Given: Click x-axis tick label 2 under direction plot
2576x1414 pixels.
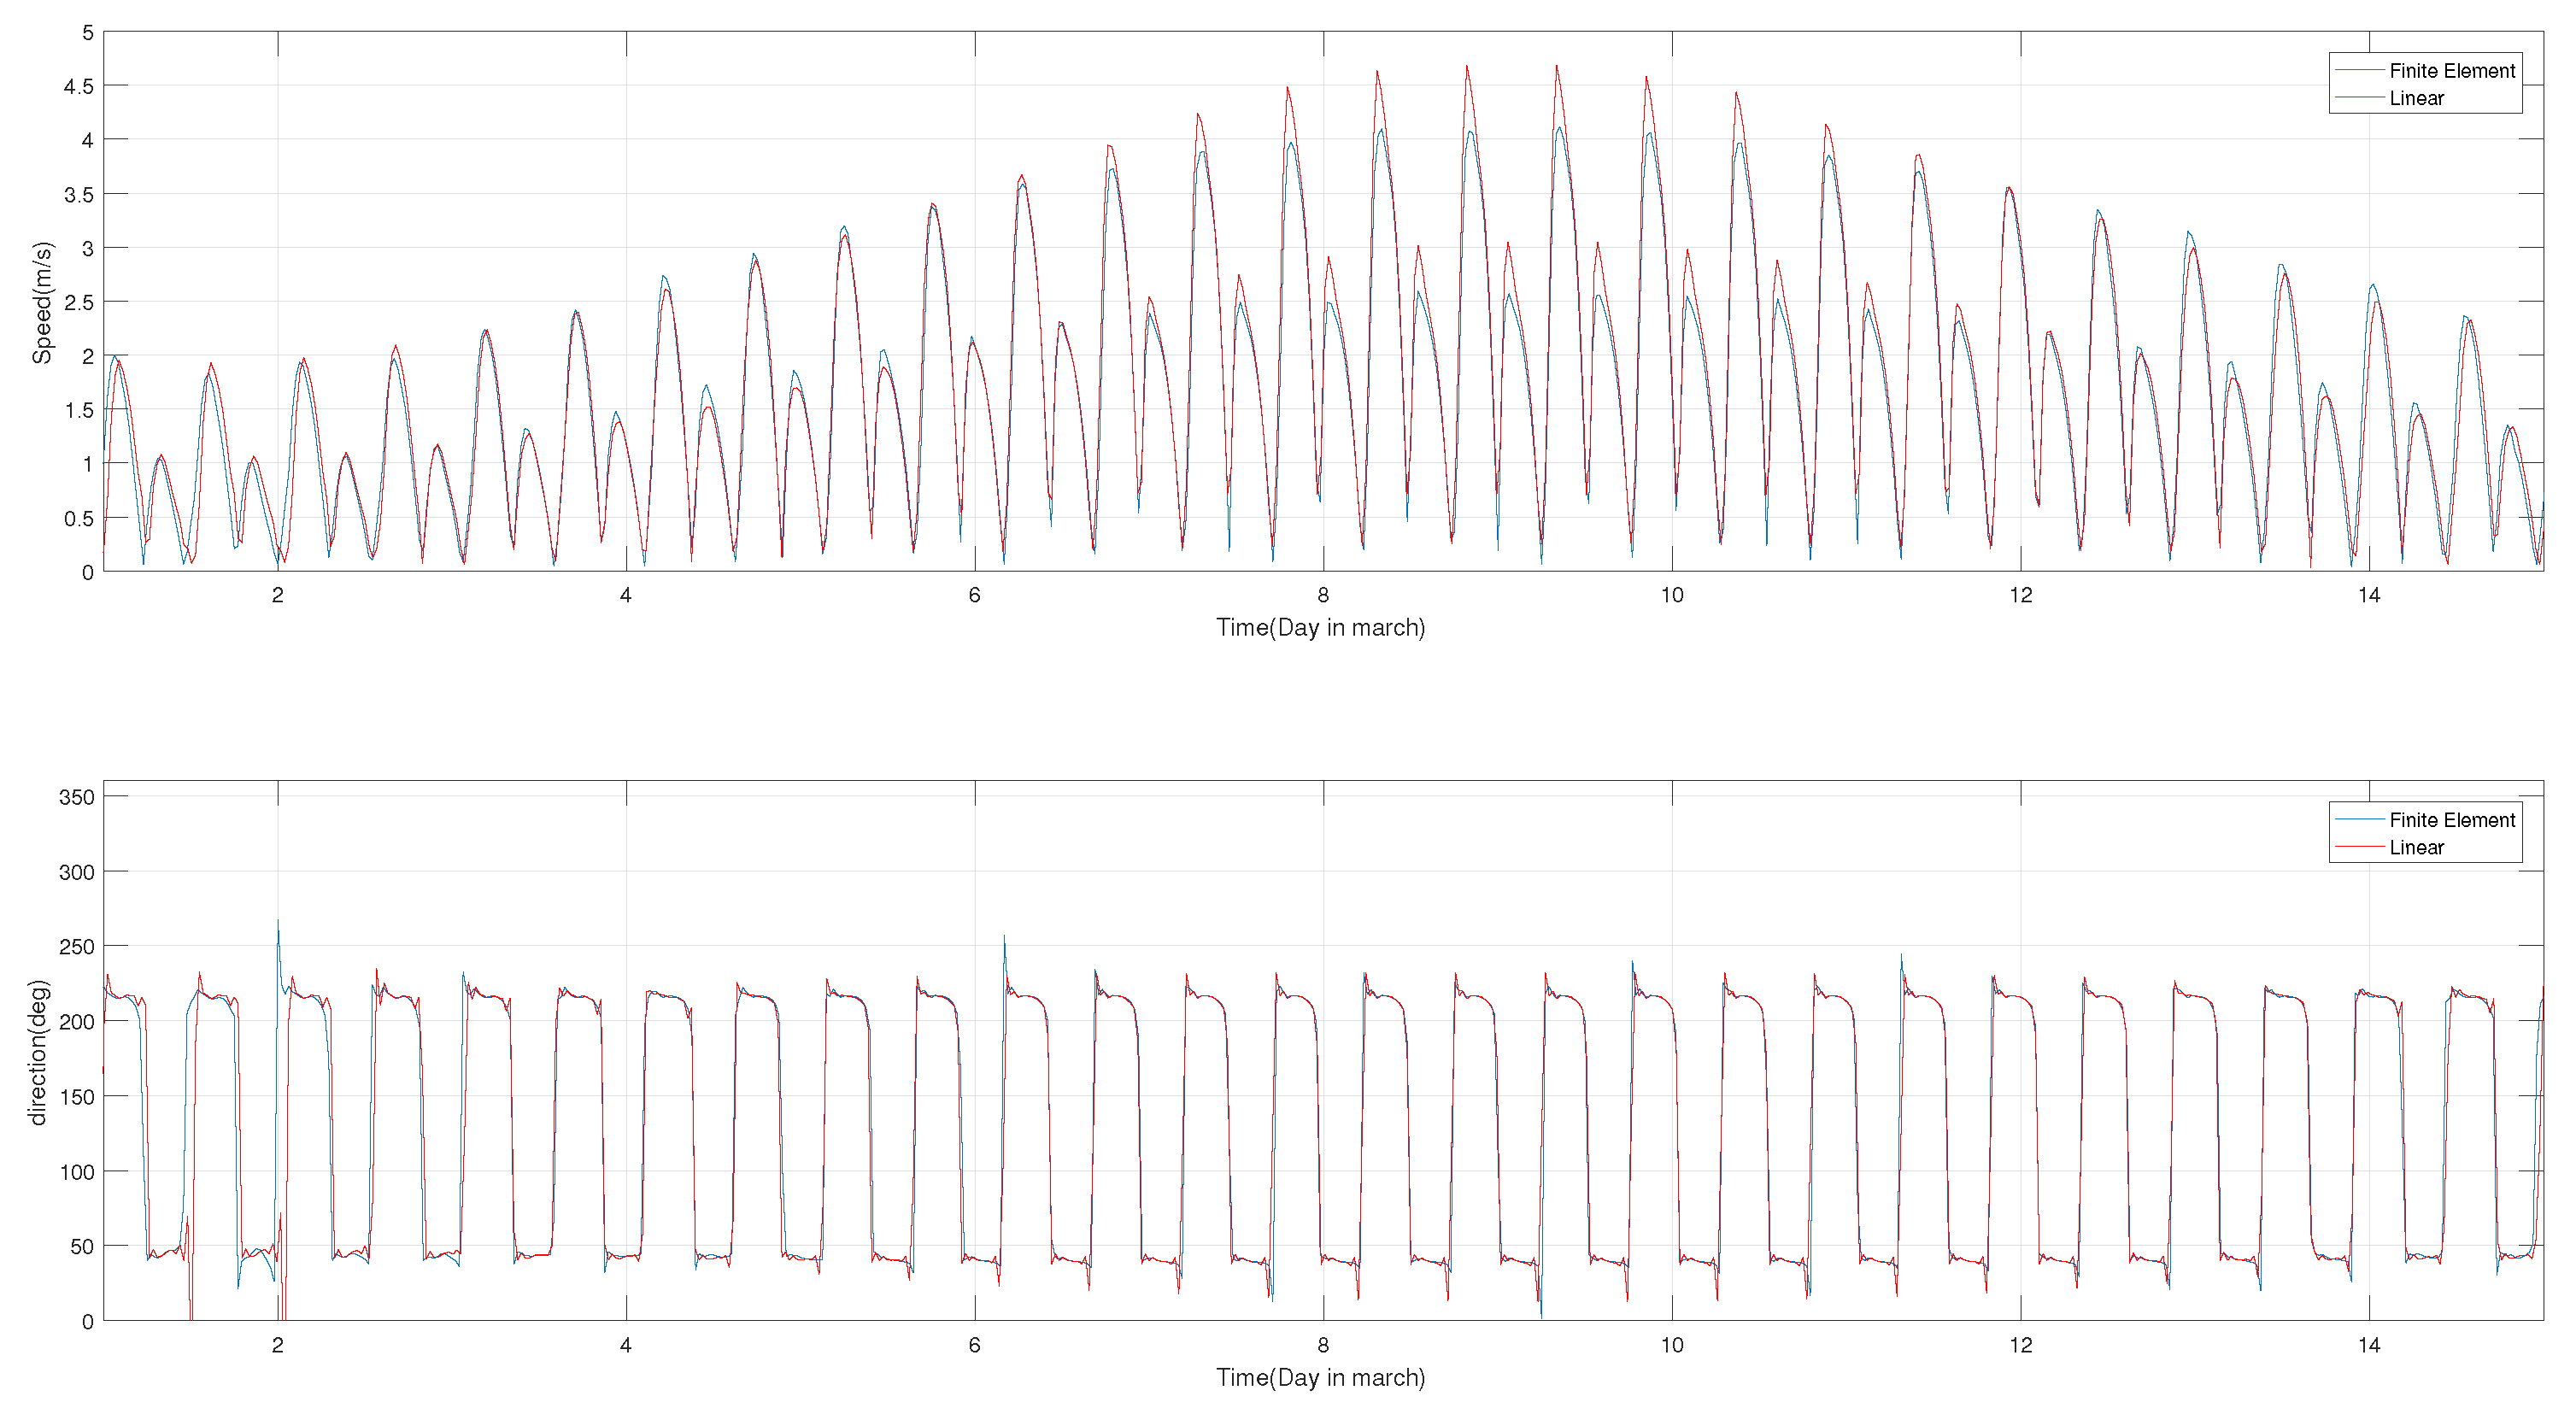Looking at the screenshot, I should pyautogui.click(x=277, y=1346).
